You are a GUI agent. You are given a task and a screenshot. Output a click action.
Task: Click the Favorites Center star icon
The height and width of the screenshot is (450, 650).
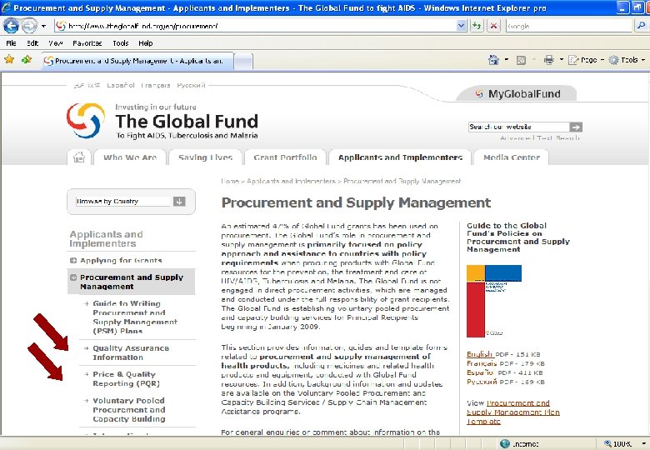point(9,60)
